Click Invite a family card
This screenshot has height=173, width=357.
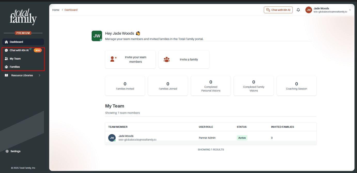184,59
